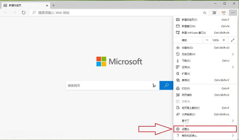Click the Microsoft logo
Screen dimensions: 239x140
119,62
